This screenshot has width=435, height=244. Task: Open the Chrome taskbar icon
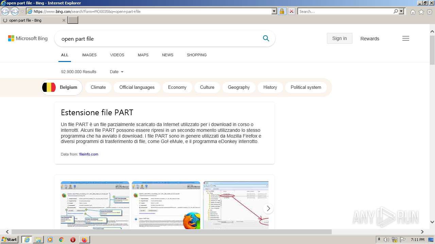(61, 240)
